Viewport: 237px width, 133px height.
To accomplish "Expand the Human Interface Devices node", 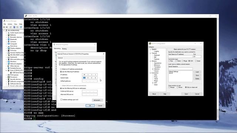I will point(6,53).
